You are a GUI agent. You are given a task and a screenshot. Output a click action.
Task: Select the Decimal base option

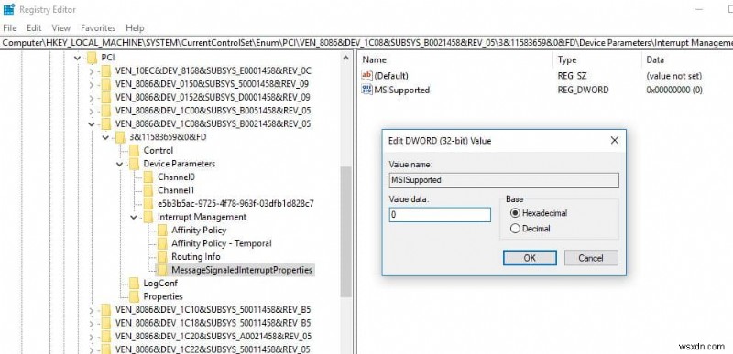click(515, 229)
